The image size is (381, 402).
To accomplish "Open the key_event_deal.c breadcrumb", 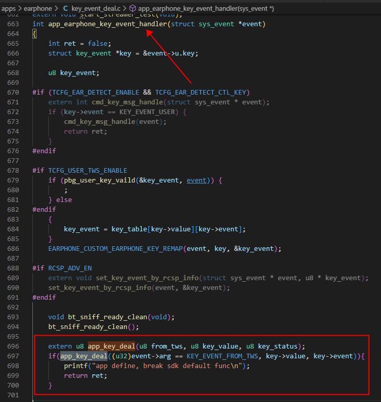I will [96, 9].
